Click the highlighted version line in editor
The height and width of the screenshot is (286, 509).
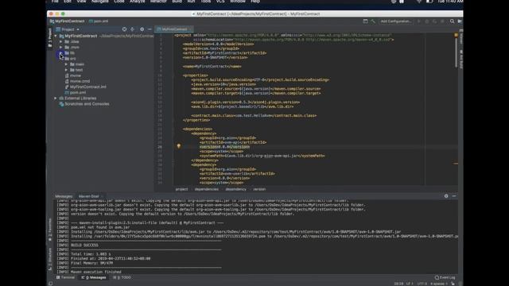[224, 147]
